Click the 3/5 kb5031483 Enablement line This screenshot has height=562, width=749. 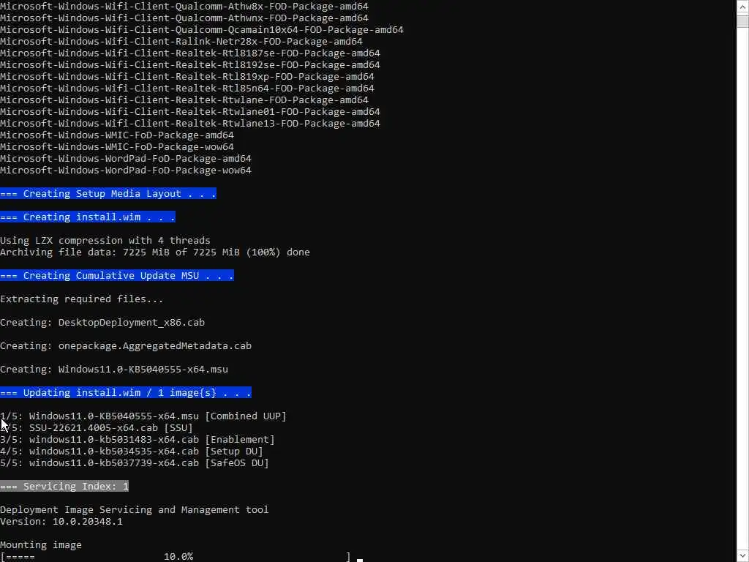[x=138, y=440]
